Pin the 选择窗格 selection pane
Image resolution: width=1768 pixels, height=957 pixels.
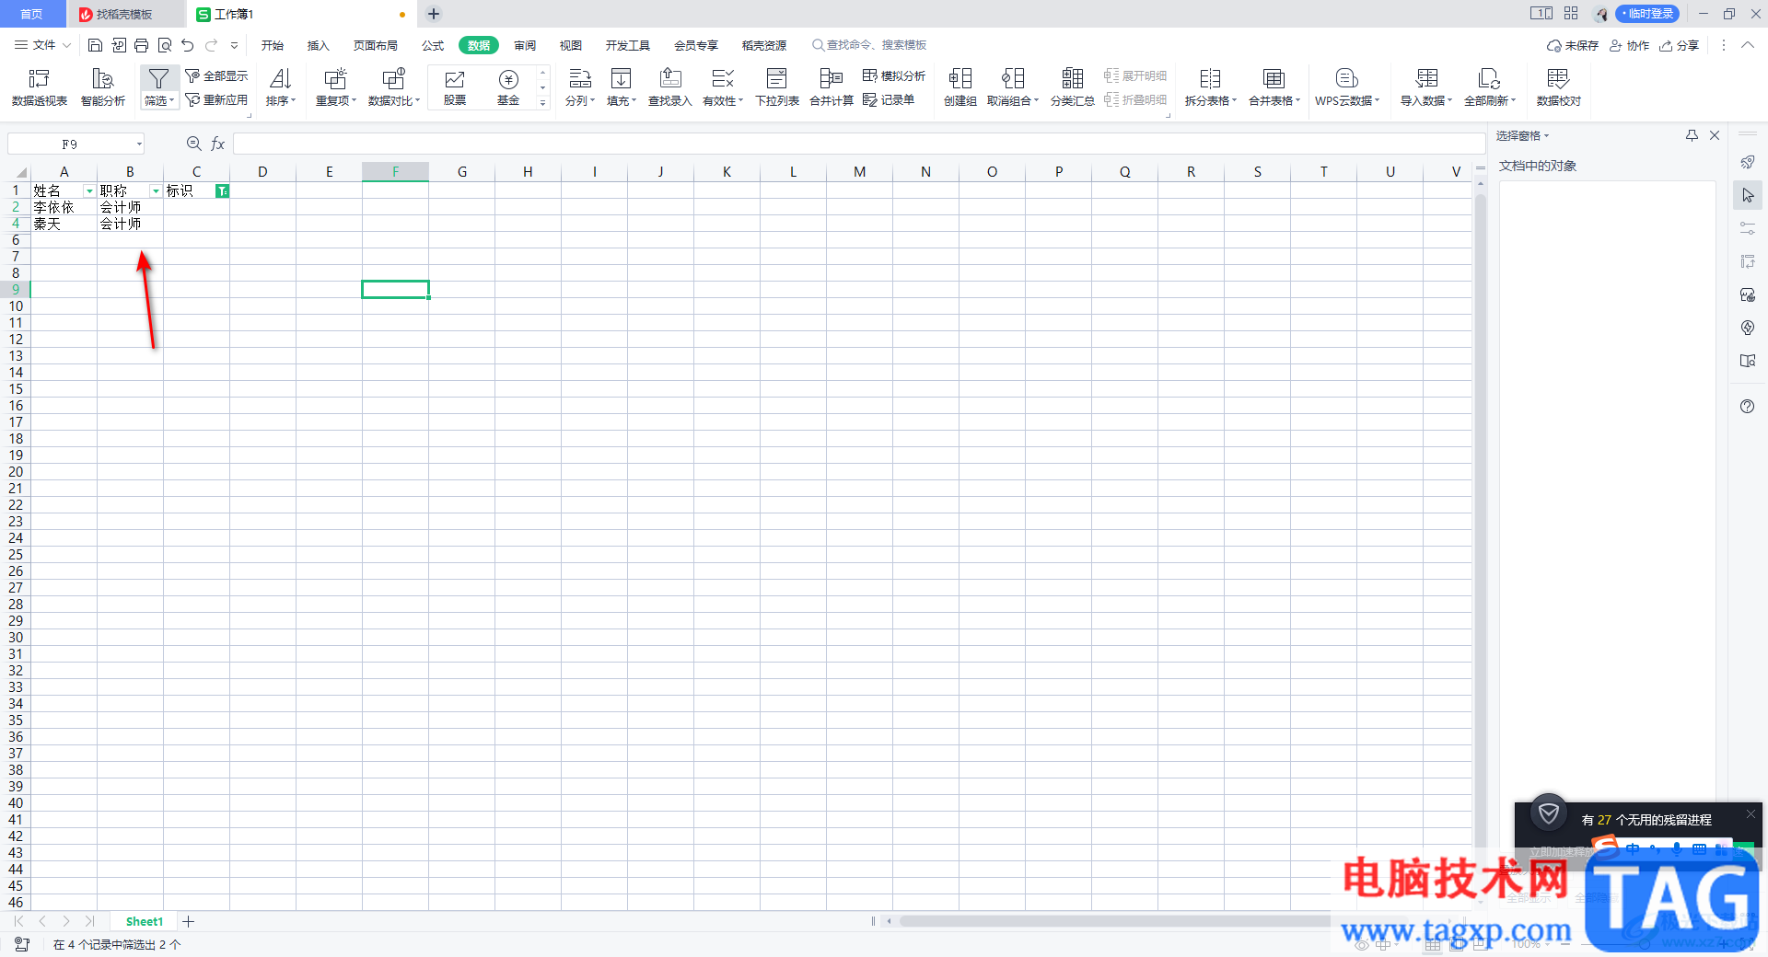(1692, 135)
